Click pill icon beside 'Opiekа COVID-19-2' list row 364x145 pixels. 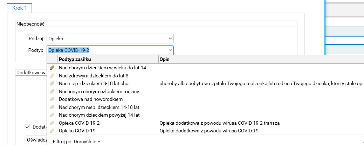pyautogui.click(x=53, y=123)
